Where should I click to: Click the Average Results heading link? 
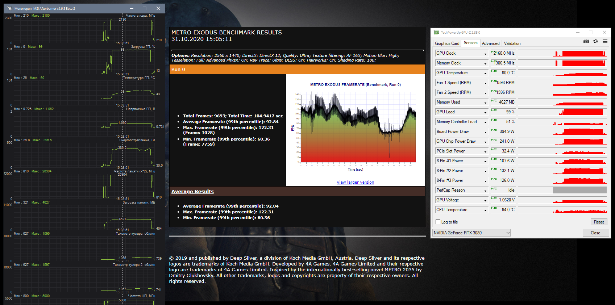click(192, 191)
